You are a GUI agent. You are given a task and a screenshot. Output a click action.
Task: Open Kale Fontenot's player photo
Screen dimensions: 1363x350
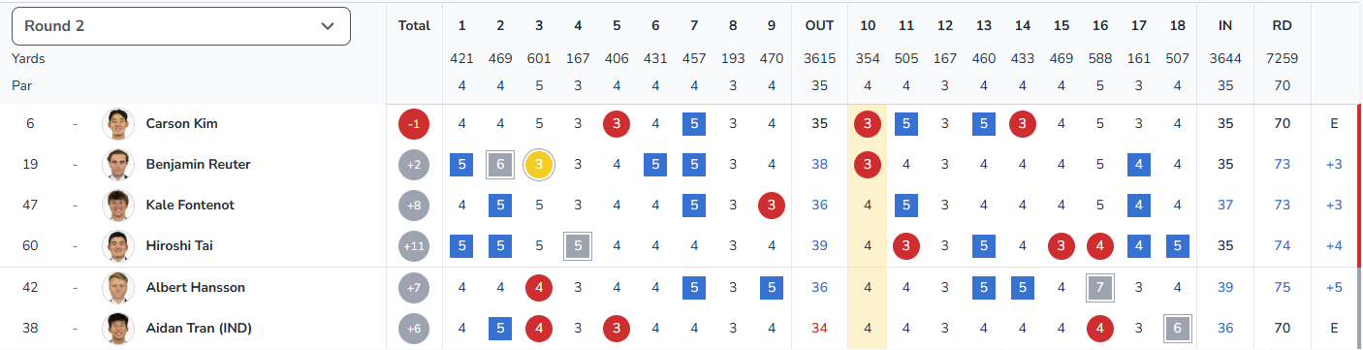coord(117,206)
